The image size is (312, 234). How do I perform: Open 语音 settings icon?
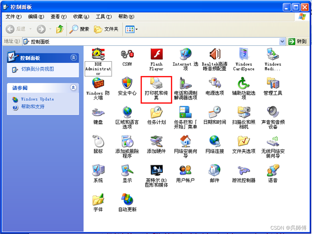[x=273, y=170]
